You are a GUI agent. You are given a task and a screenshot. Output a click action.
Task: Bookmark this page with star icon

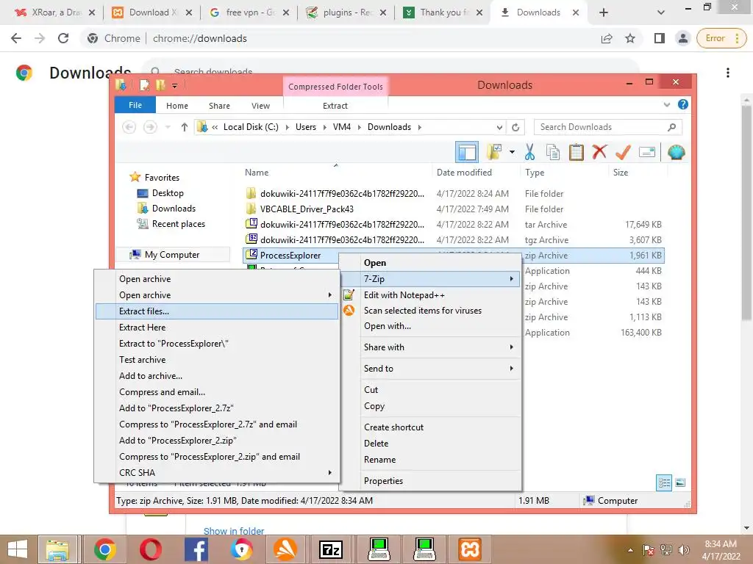[630, 38]
